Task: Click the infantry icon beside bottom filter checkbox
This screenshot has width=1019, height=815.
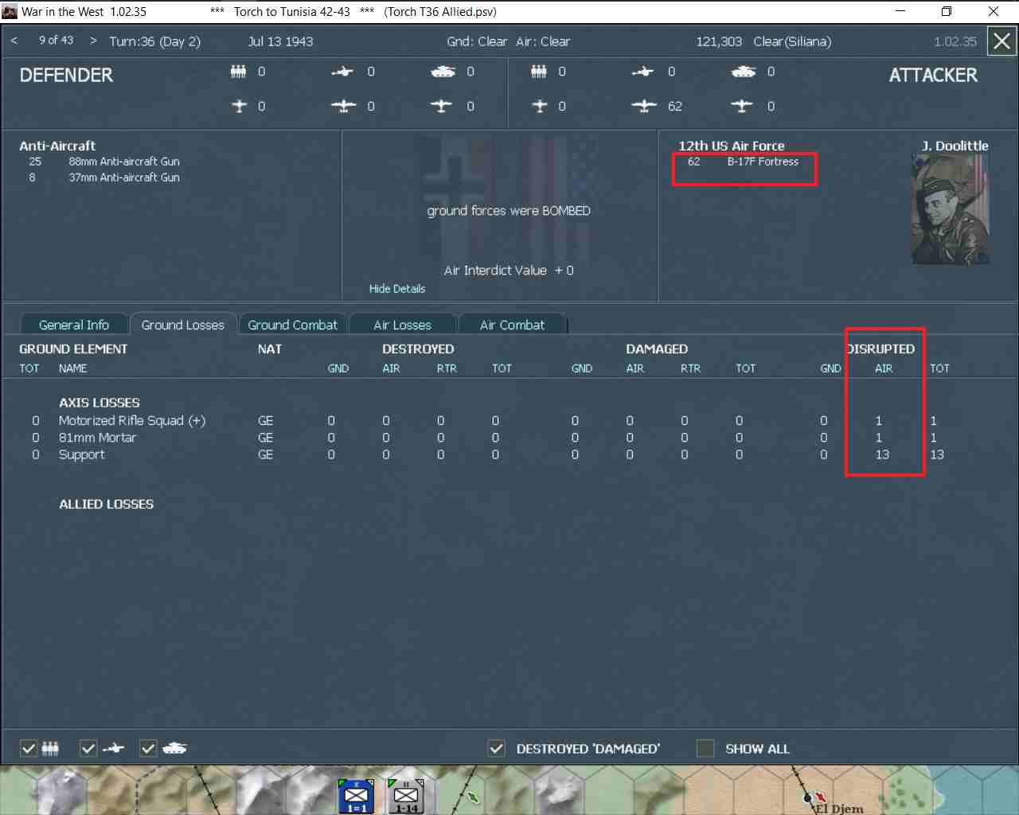Action: (50, 748)
